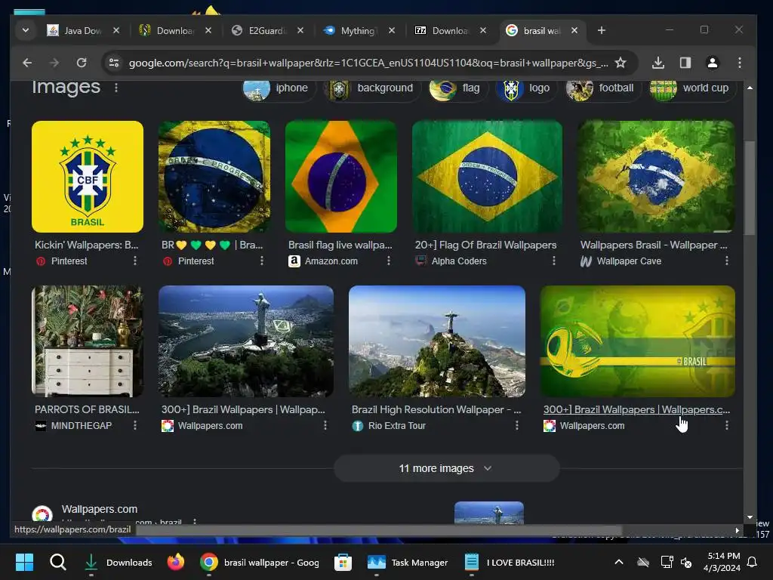The width and height of the screenshot is (773, 580).
Task: Open the Windows Start menu
Action: click(24, 562)
